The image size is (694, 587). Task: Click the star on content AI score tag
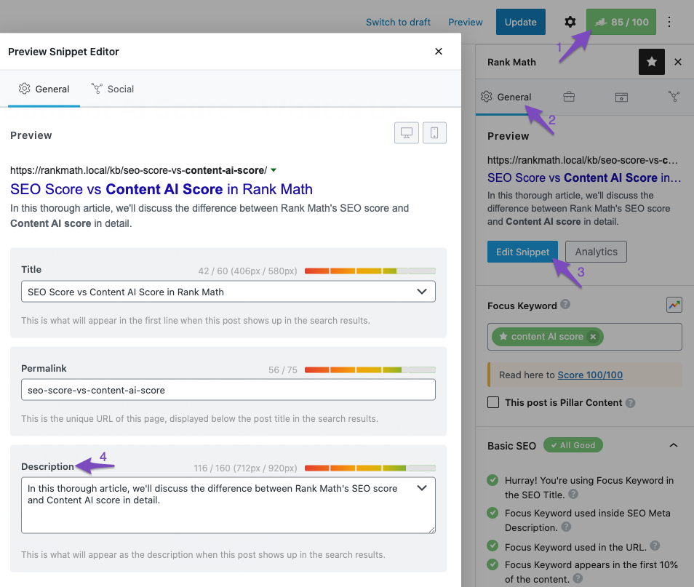(x=503, y=337)
